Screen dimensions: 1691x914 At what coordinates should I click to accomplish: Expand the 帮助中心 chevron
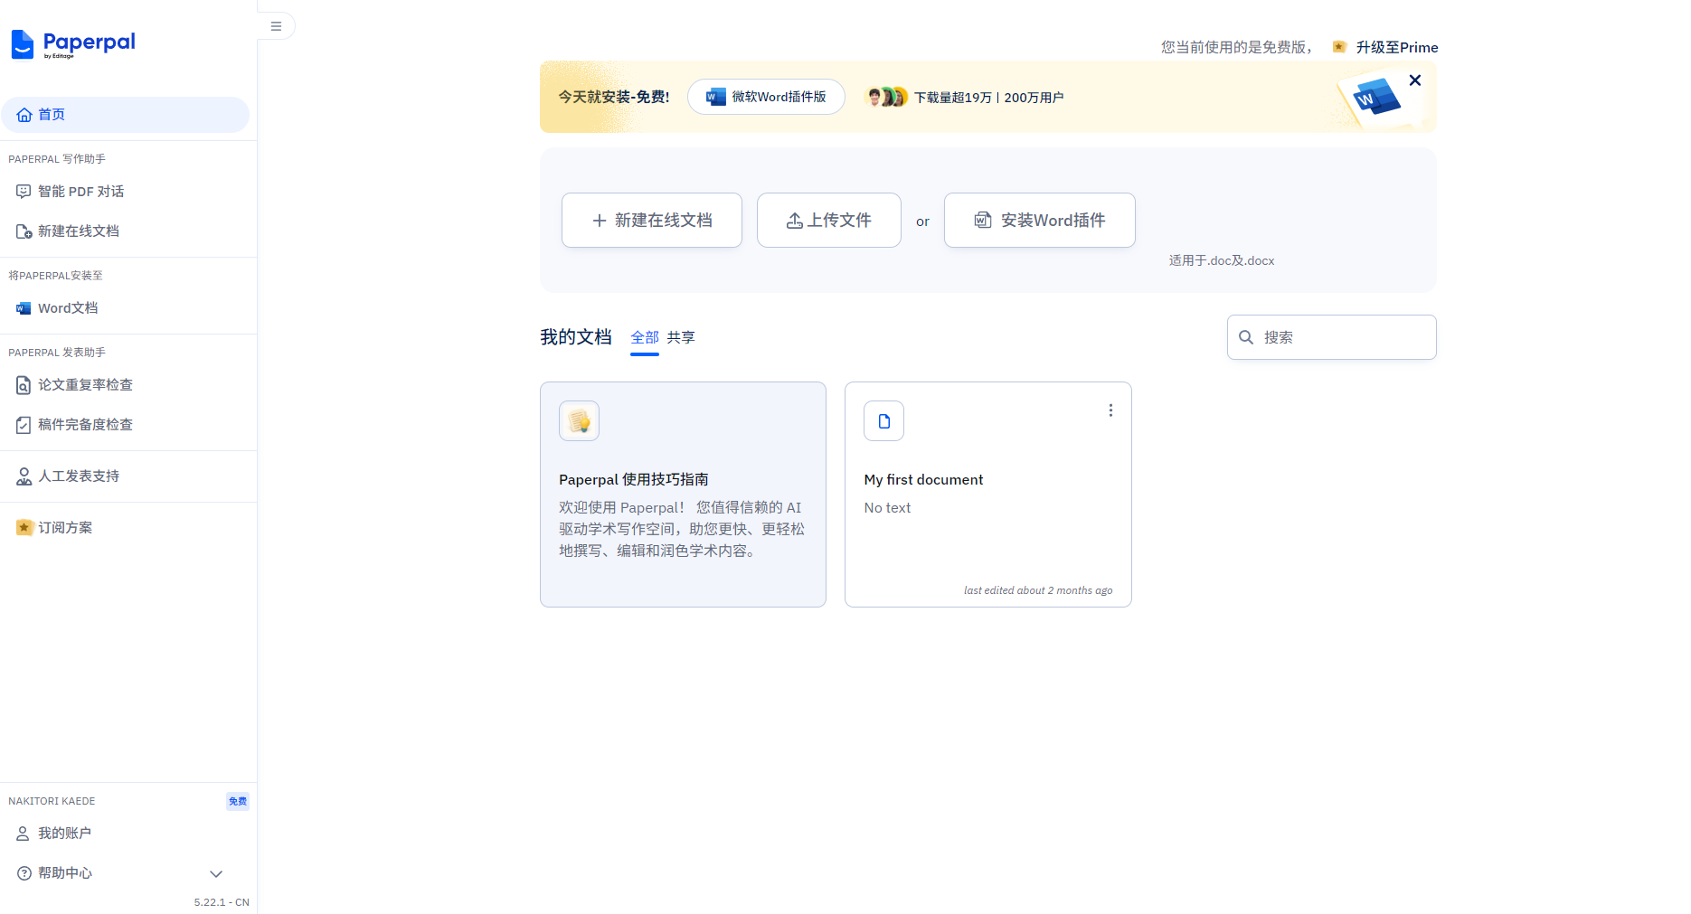216,873
